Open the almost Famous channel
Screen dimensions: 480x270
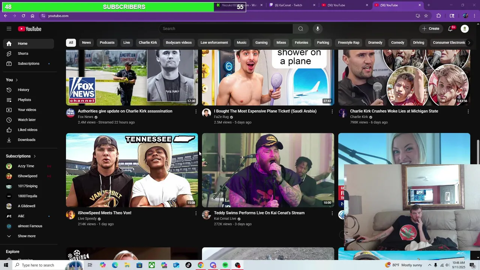click(x=28, y=226)
